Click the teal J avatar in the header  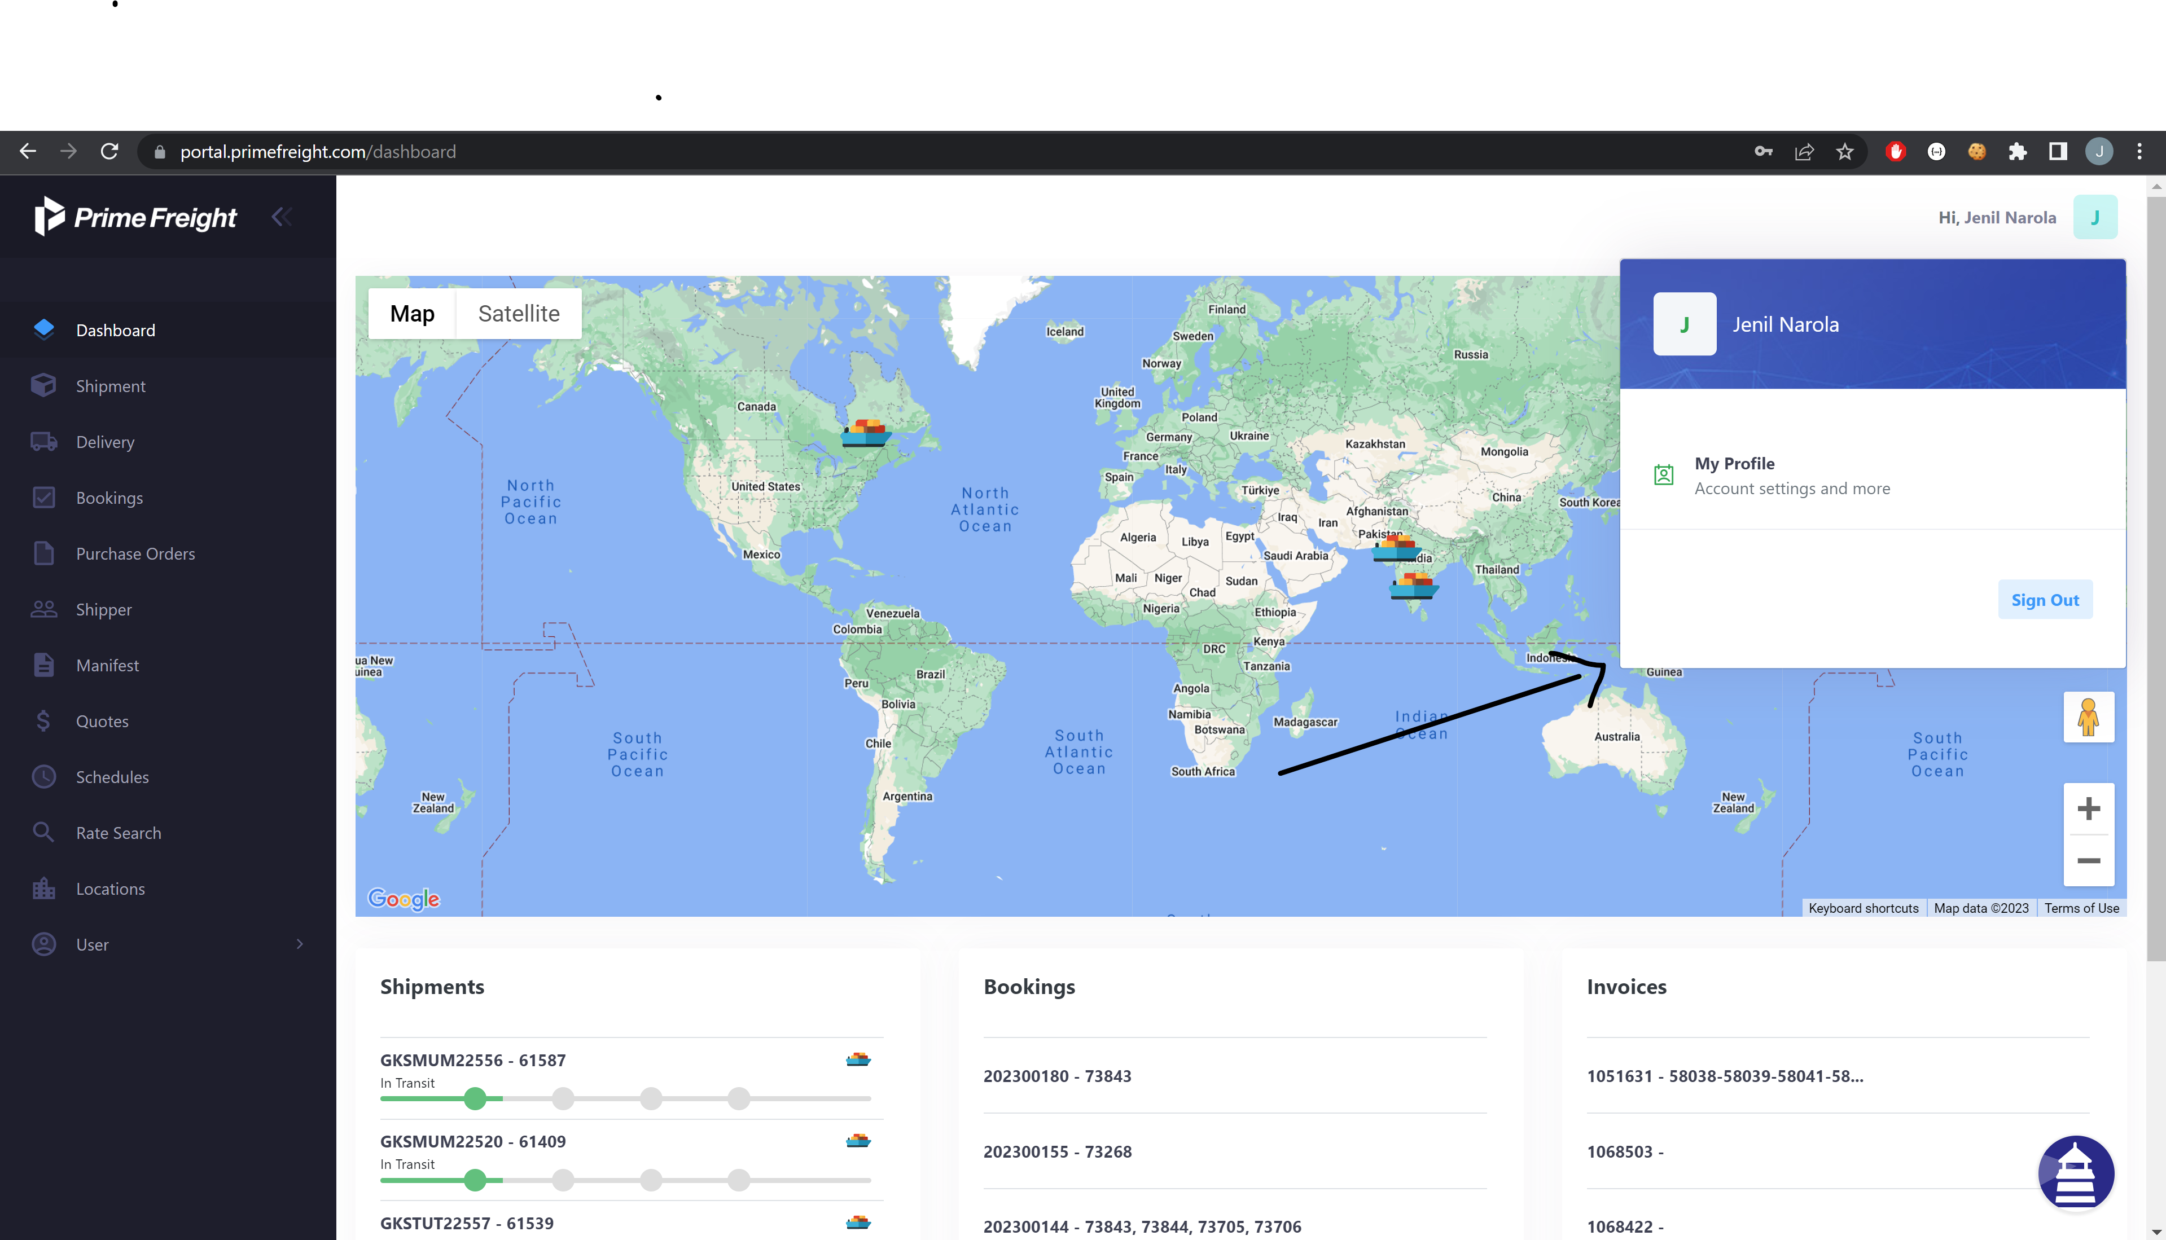coord(2094,217)
